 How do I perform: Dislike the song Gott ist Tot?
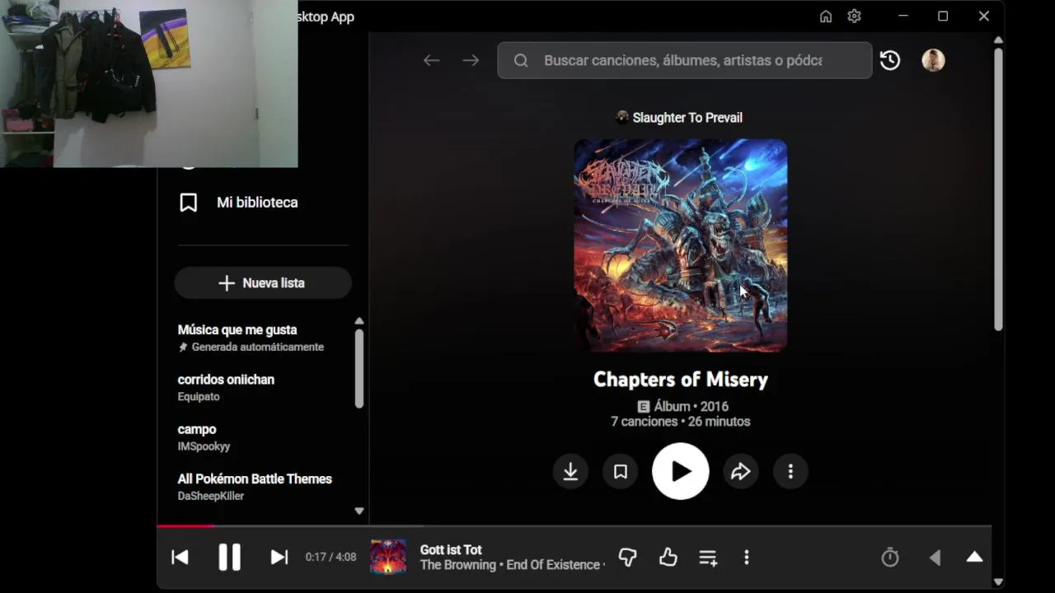point(627,558)
